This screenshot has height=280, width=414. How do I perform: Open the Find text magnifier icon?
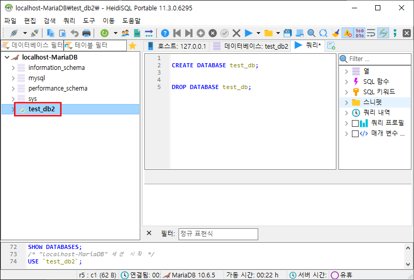point(312,33)
